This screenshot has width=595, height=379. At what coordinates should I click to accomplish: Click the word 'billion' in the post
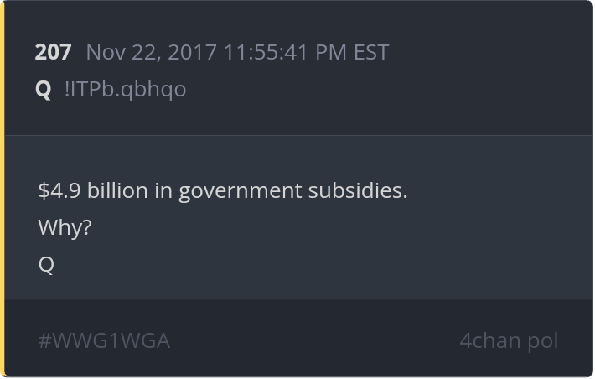coord(117,190)
